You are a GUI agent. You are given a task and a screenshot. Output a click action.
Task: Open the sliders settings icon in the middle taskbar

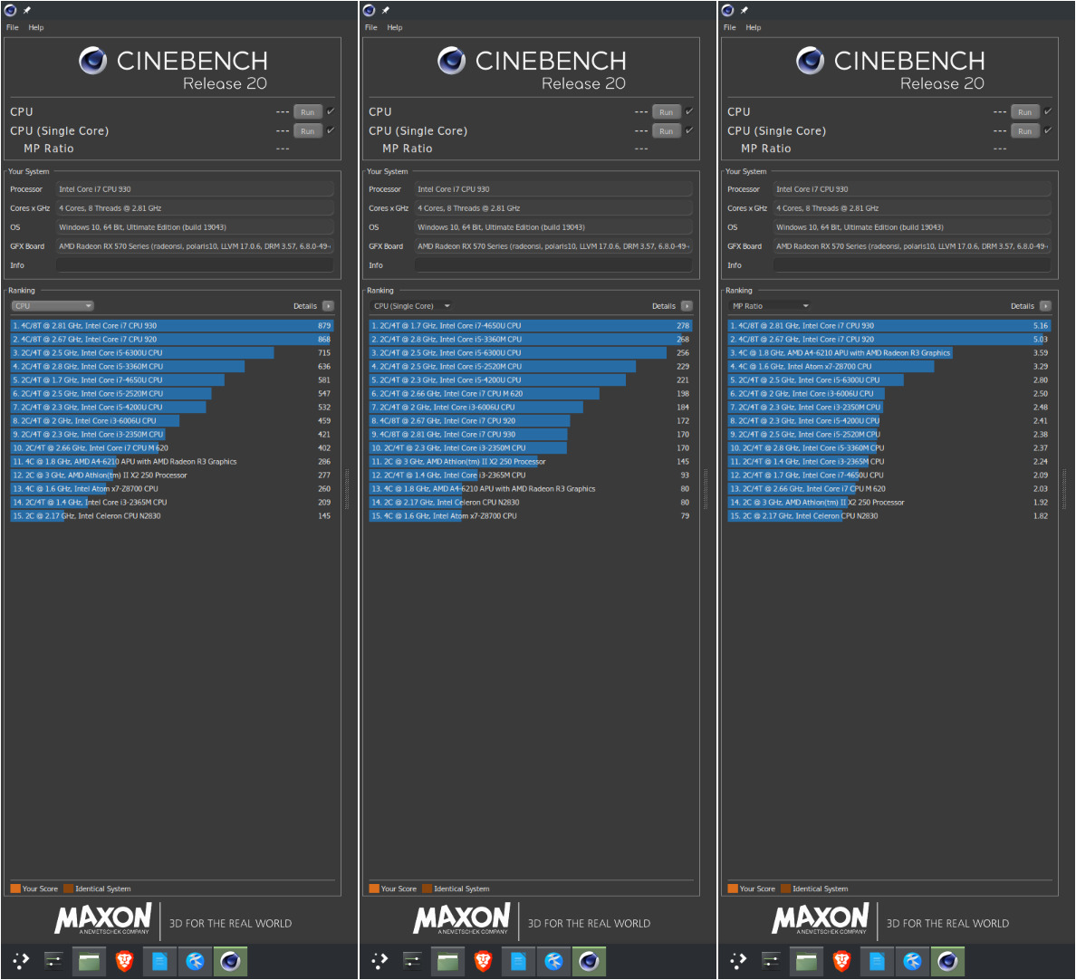(x=412, y=961)
